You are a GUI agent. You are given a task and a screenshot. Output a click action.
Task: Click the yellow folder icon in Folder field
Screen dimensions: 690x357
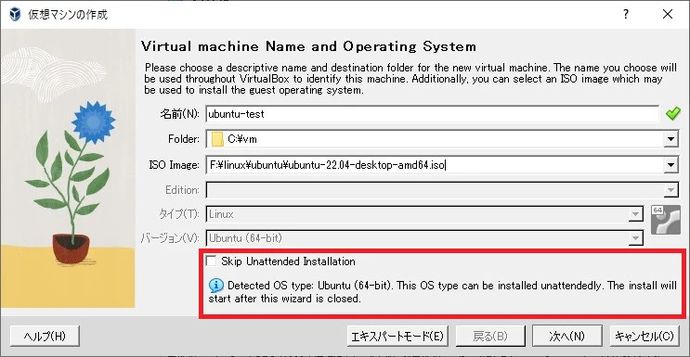point(218,139)
